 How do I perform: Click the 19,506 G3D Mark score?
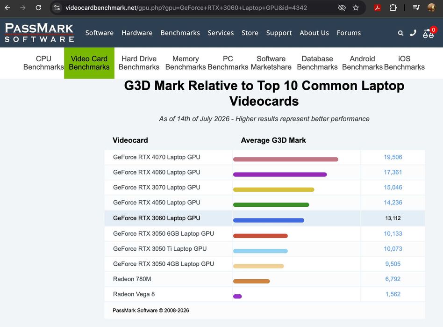click(x=393, y=157)
